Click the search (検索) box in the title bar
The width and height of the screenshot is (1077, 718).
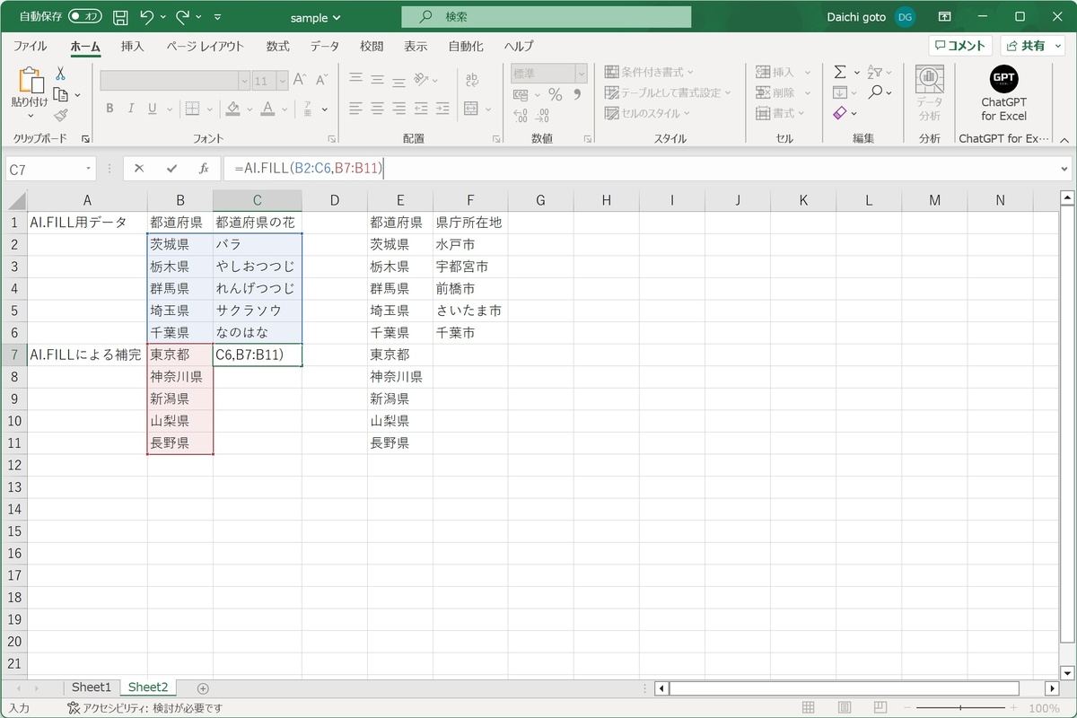(546, 17)
